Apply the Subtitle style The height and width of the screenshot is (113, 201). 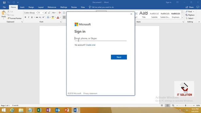(154, 14)
